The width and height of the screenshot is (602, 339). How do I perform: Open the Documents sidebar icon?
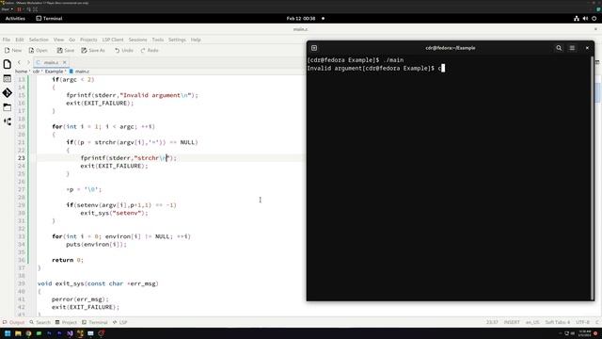pos(8,64)
